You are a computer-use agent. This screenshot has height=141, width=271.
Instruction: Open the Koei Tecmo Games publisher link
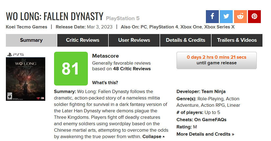coord(27,27)
